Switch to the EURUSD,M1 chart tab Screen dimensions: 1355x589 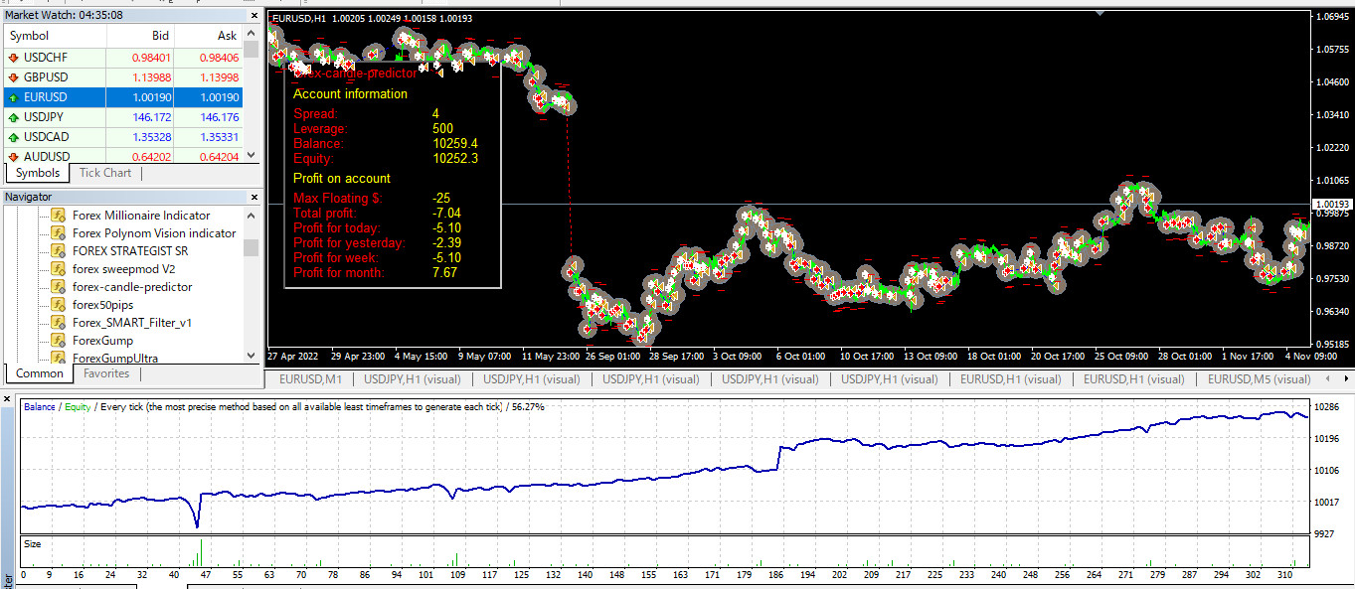pos(310,379)
